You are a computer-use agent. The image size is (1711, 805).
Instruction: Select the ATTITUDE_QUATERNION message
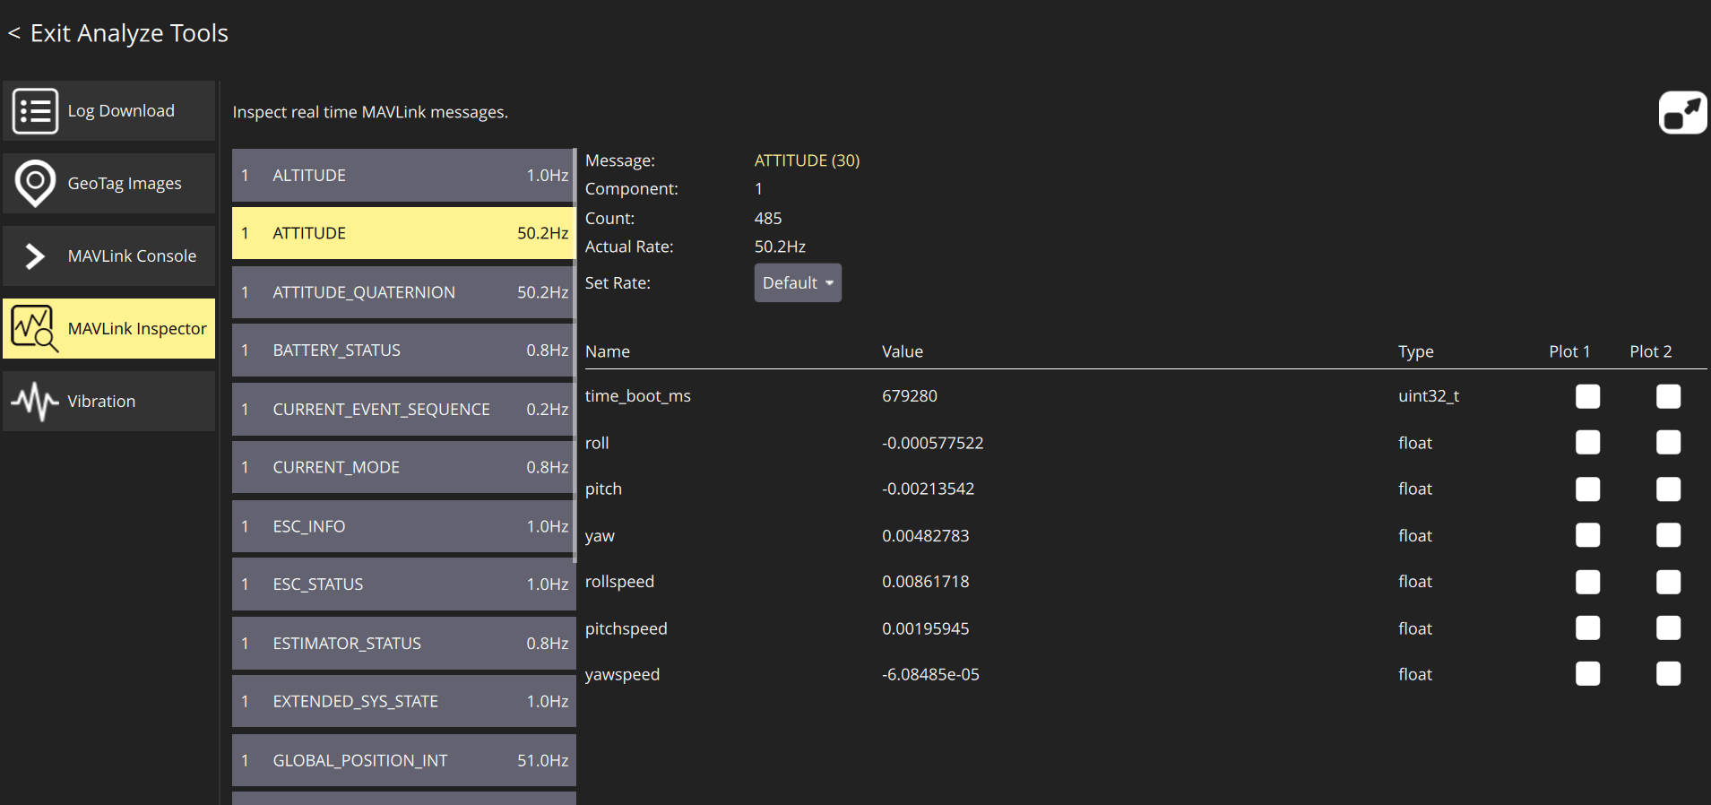(403, 292)
